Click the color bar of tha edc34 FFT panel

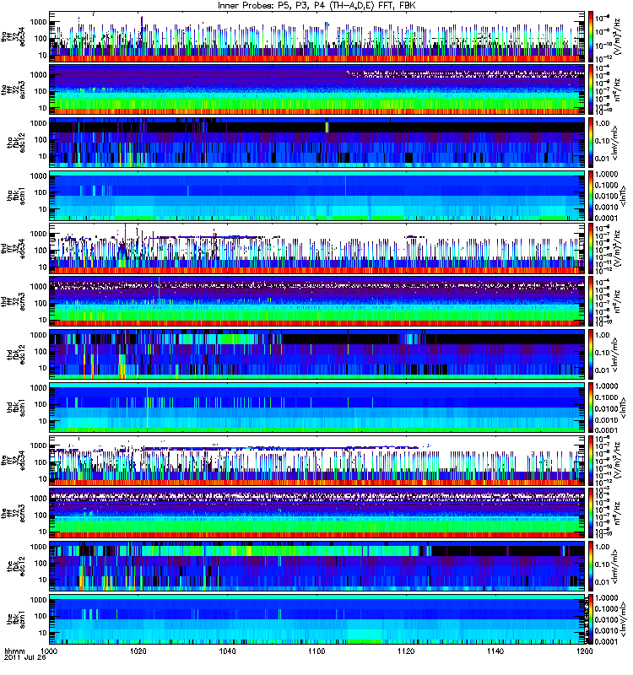click(x=592, y=37)
